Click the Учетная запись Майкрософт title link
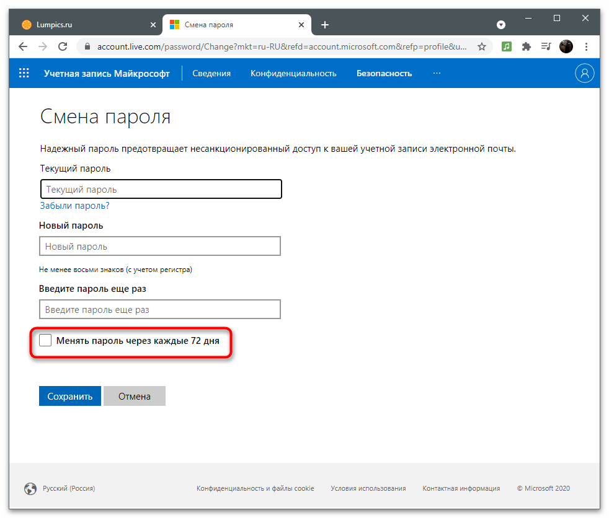This screenshot has width=609, height=518. pos(107,73)
